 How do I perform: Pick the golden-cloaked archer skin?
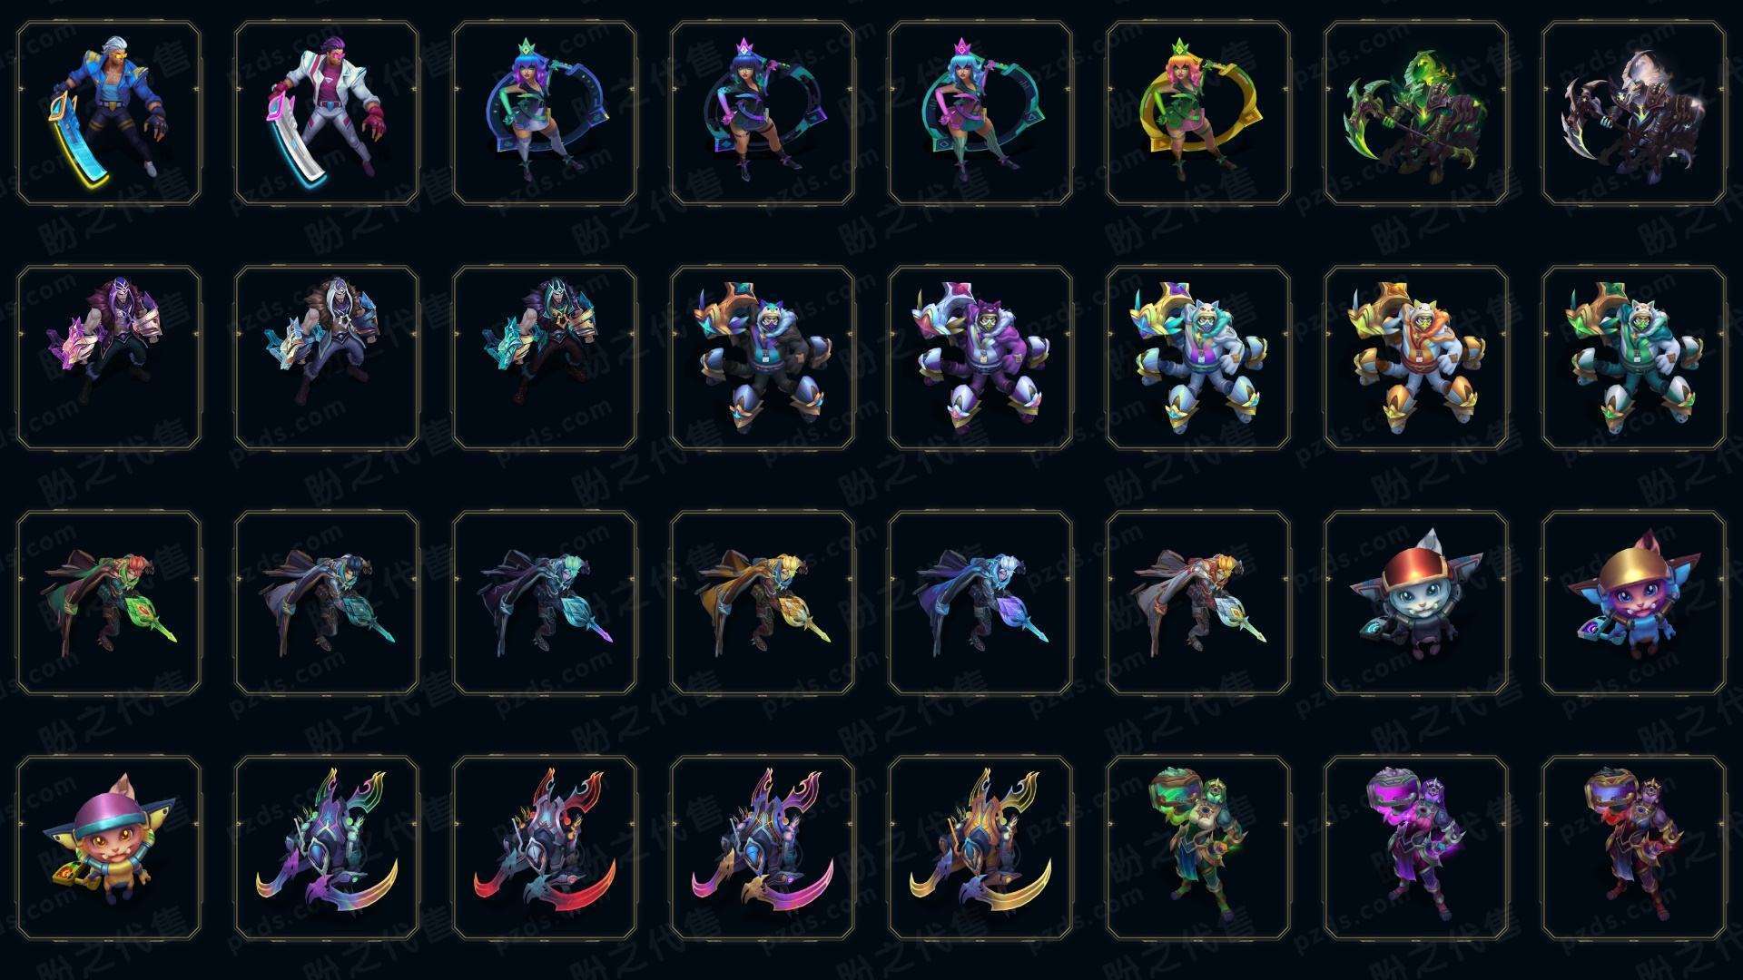pos(763,603)
